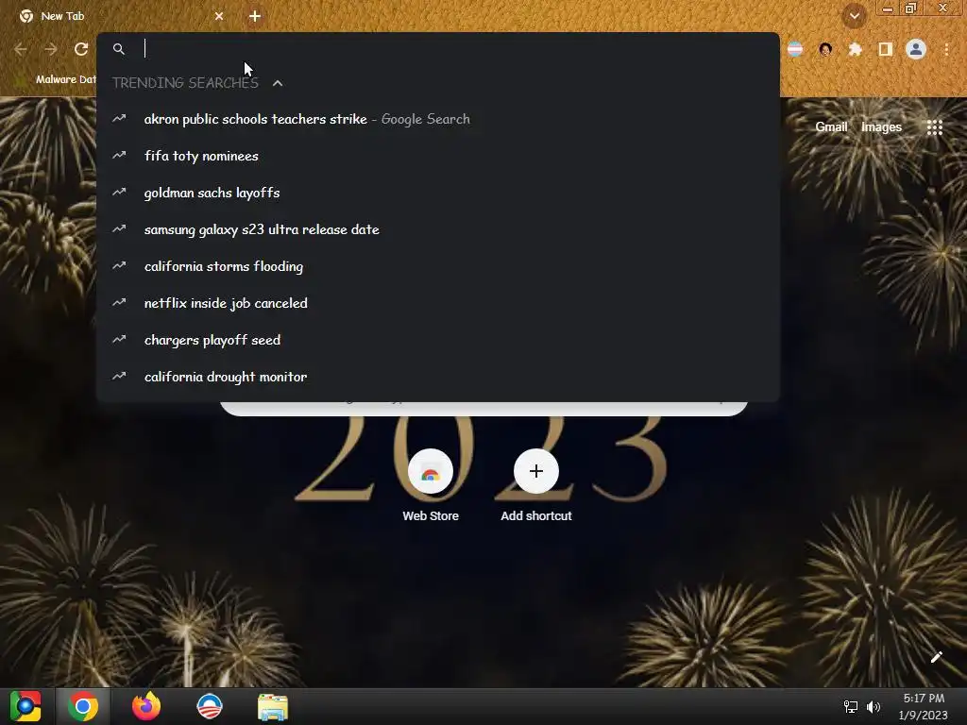The height and width of the screenshot is (725, 967).
Task: Close the New Tab tab
Action: pos(219,16)
